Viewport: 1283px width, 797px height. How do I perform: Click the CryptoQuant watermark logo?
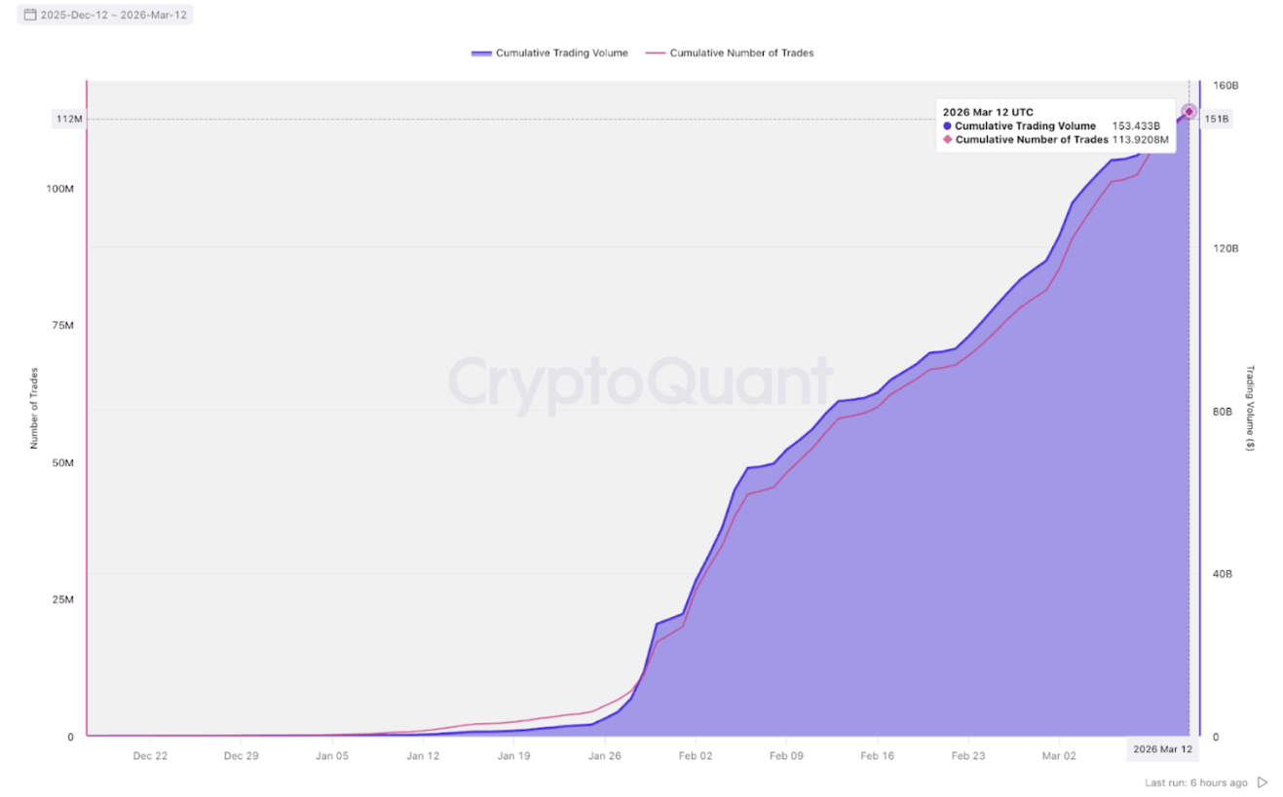[640, 381]
